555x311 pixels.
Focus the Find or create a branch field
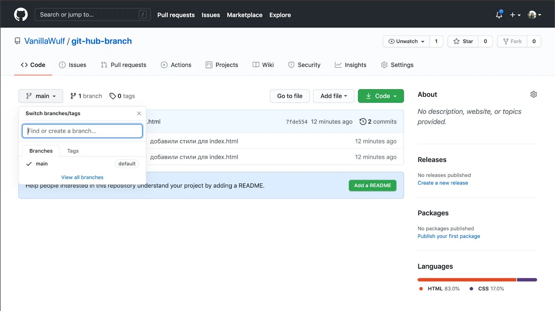(x=82, y=131)
